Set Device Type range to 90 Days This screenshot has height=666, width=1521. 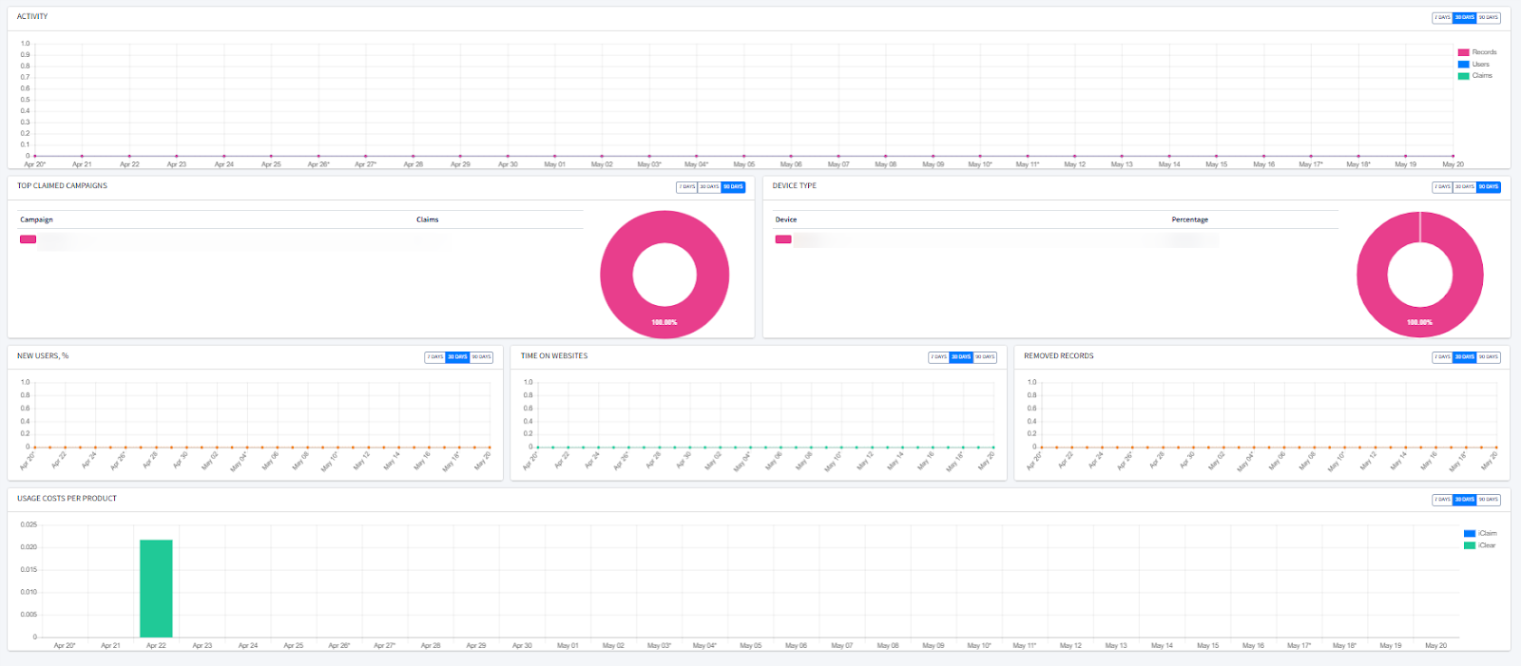(1489, 187)
